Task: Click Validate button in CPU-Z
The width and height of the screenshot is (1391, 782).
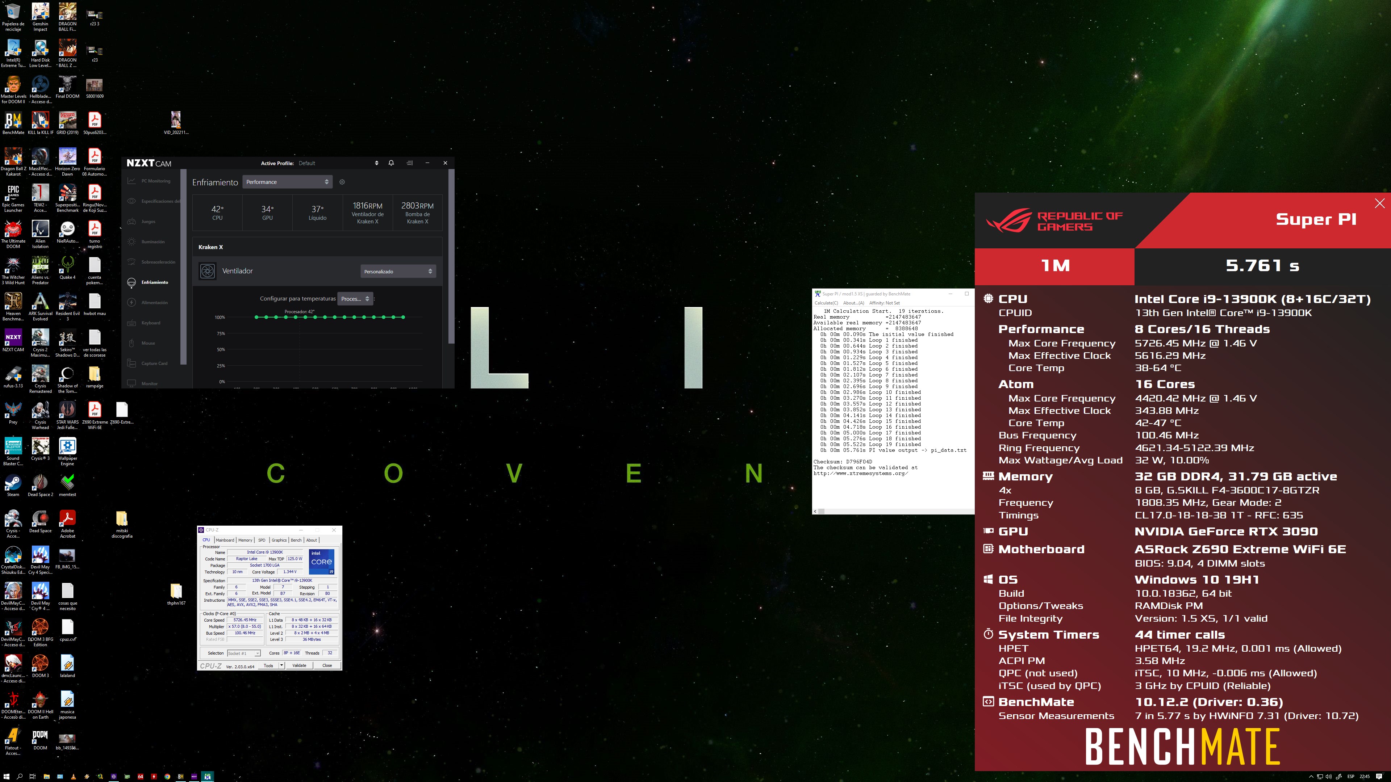Action: click(x=299, y=665)
